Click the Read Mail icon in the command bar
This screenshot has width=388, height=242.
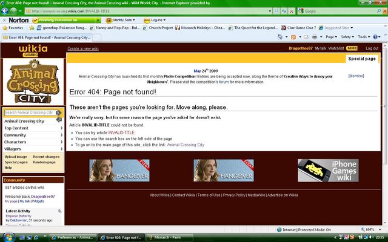(x=306, y=37)
